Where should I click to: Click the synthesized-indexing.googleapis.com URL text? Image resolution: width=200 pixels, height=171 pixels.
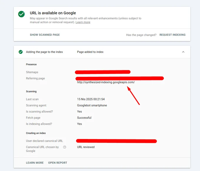click(x=106, y=82)
